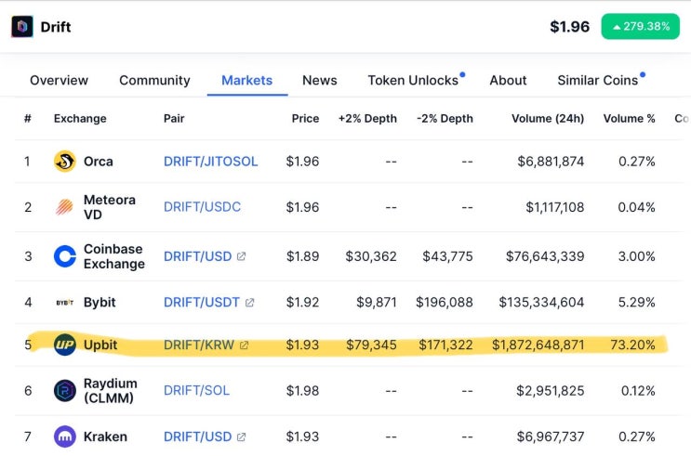Click the green 279.38% change badge
The image size is (691, 456).
(x=641, y=26)
